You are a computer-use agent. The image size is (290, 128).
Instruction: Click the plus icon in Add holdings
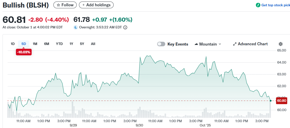coord(84,5)
